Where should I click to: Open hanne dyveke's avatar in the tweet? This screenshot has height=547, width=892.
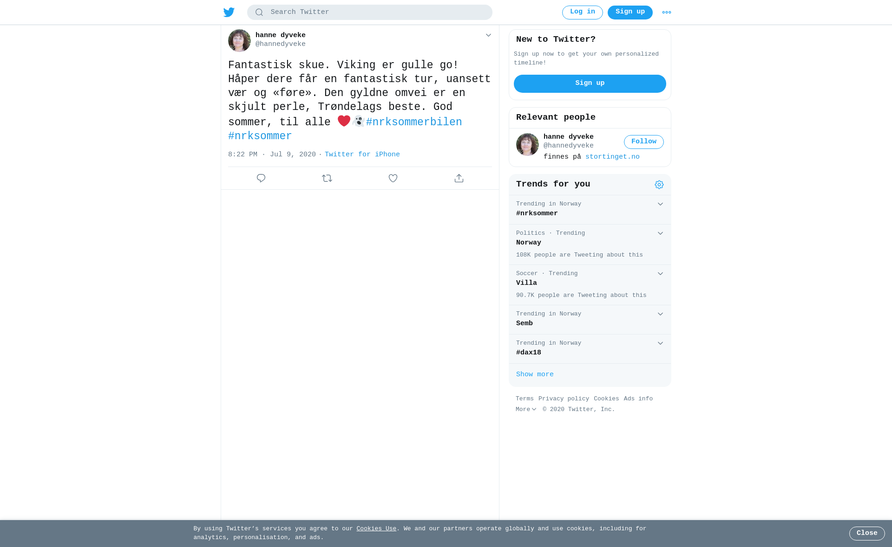tap(239, 40)
